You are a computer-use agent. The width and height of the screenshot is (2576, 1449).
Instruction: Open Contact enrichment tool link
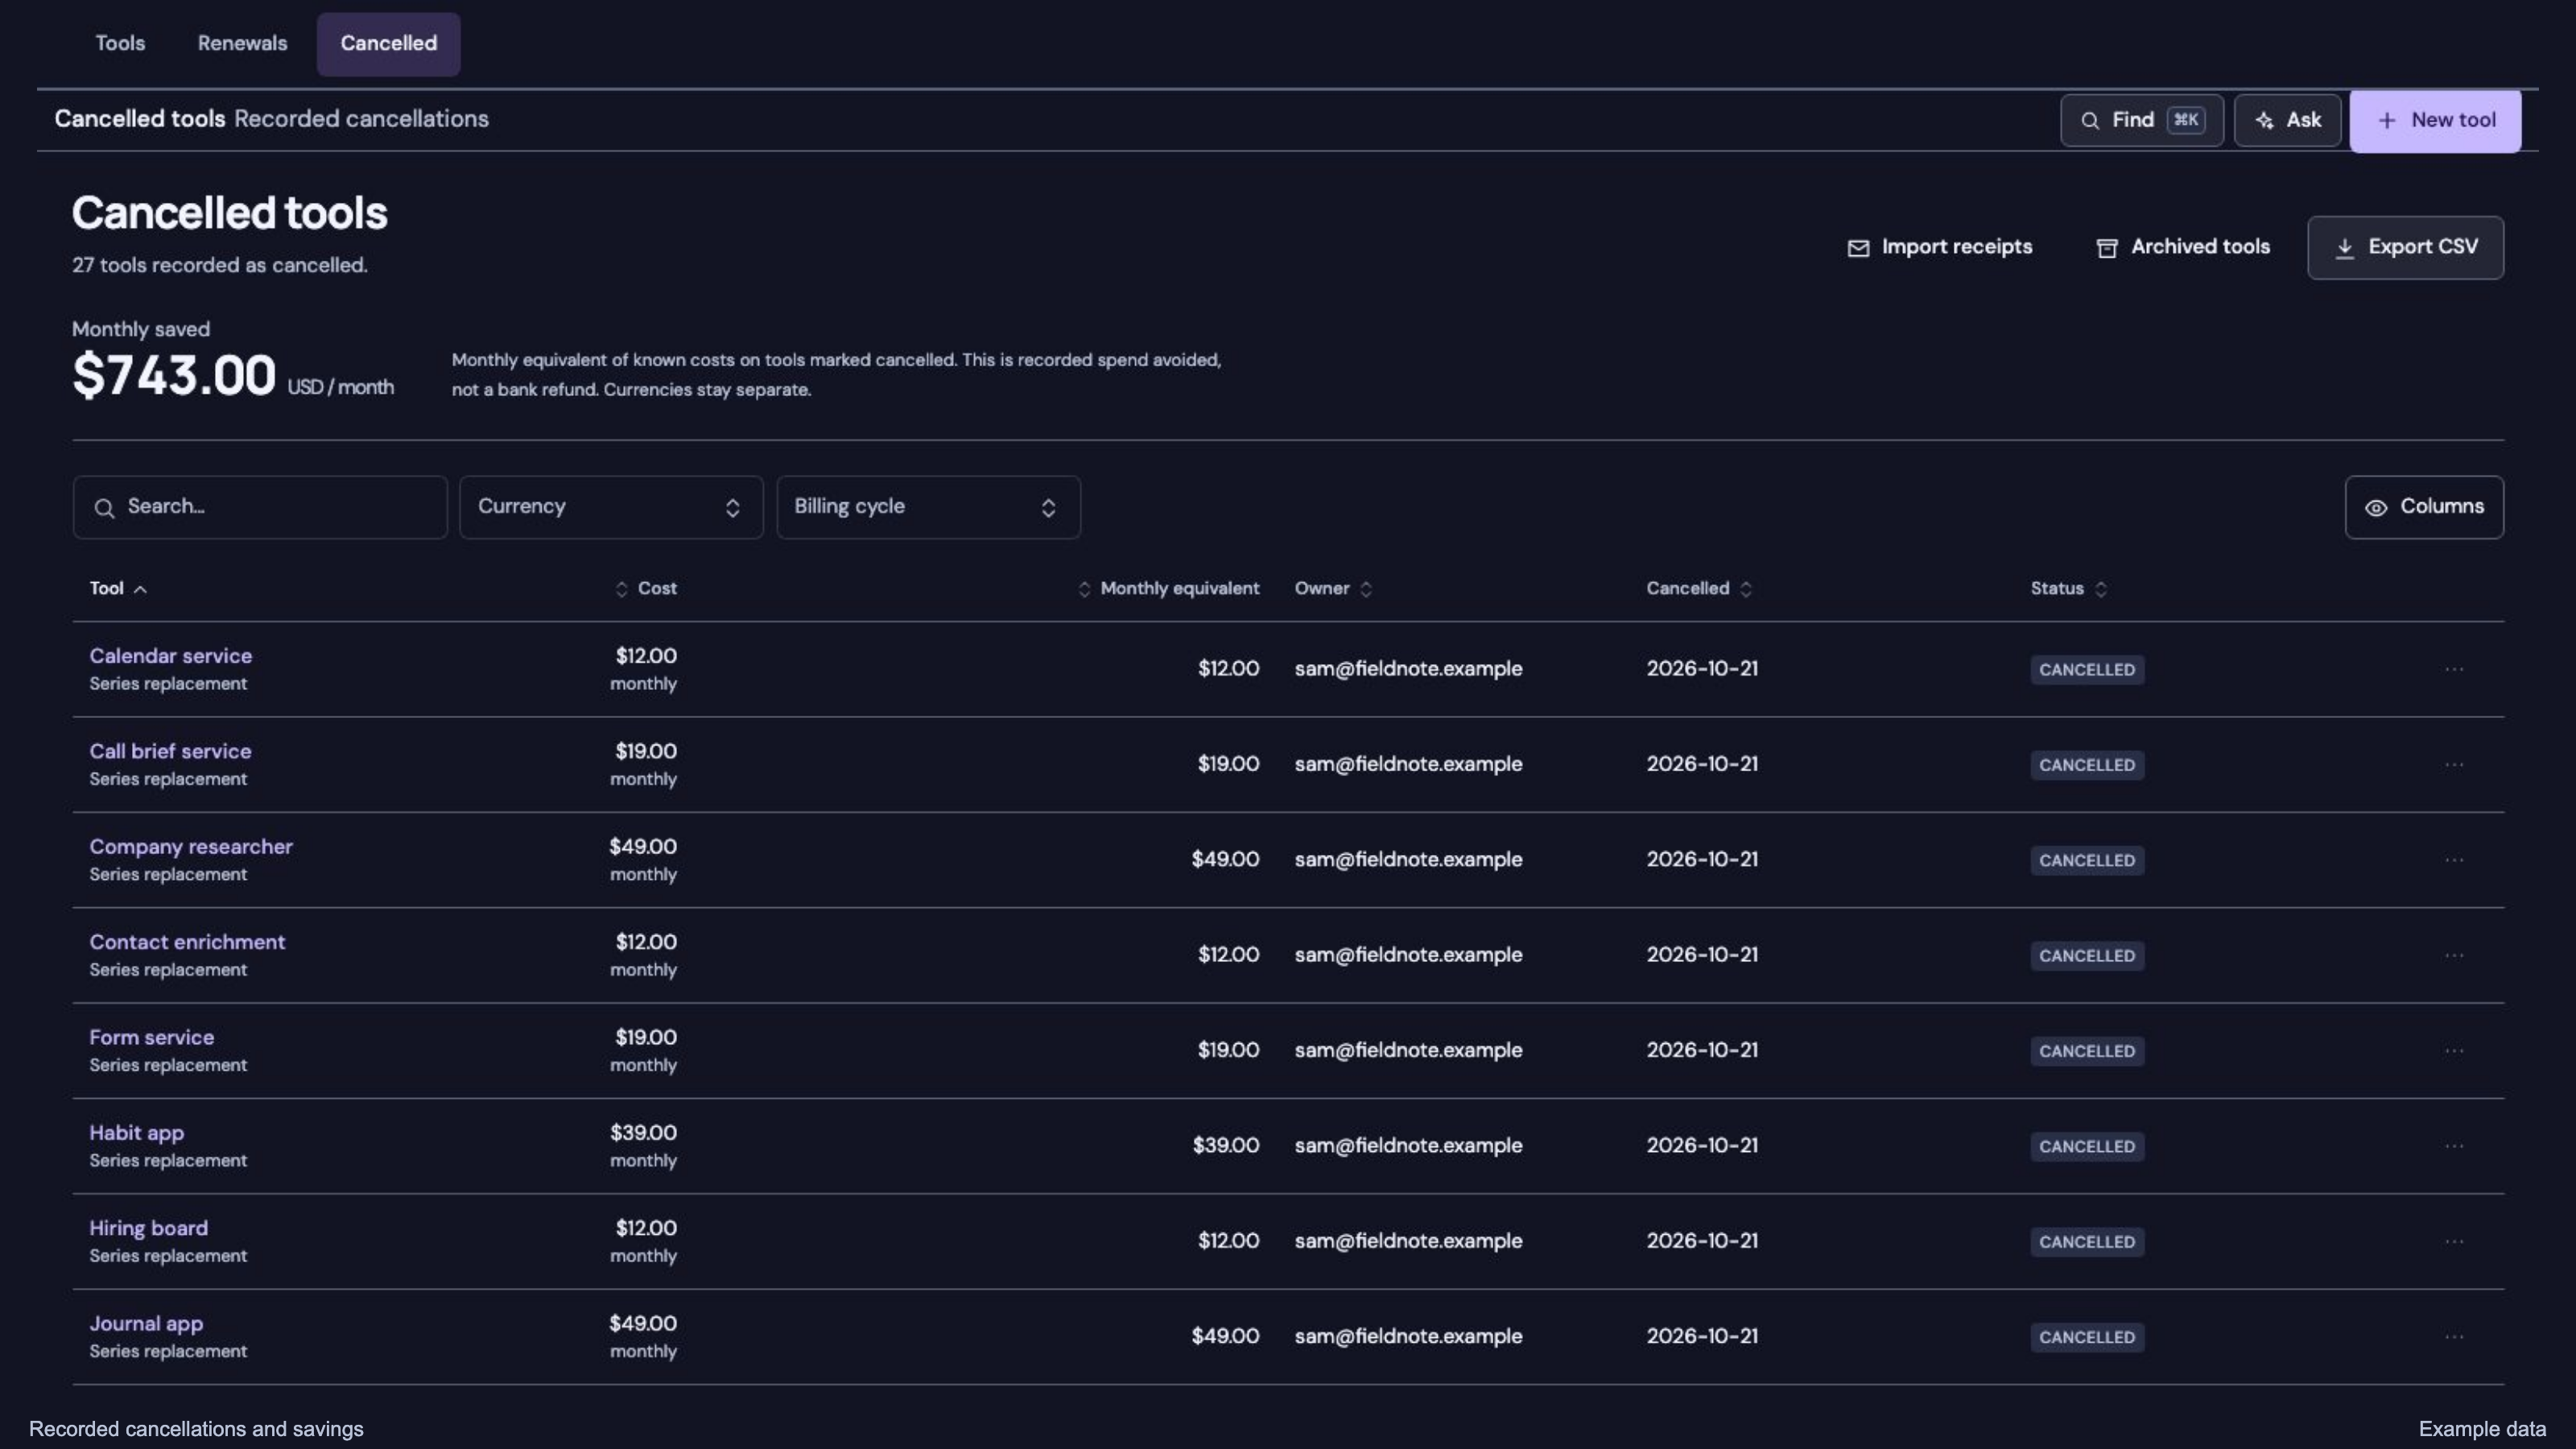point(187,942)
